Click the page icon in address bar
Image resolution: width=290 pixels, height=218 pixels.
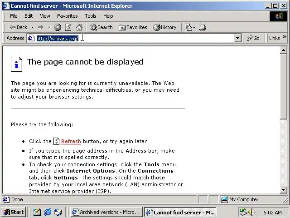pyautogui.click(x=31, y=38)
